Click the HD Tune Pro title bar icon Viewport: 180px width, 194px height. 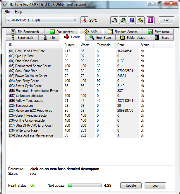[x=5, y=4]
